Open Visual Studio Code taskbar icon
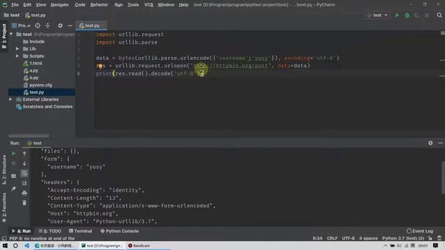Viewport: 445px width, 250px height. pyautogui.click(x=26, y=246)
